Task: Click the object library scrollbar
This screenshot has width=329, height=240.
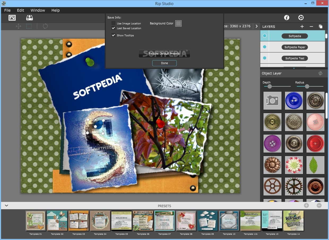Action: pyautogui.click(x=327, y=106)
